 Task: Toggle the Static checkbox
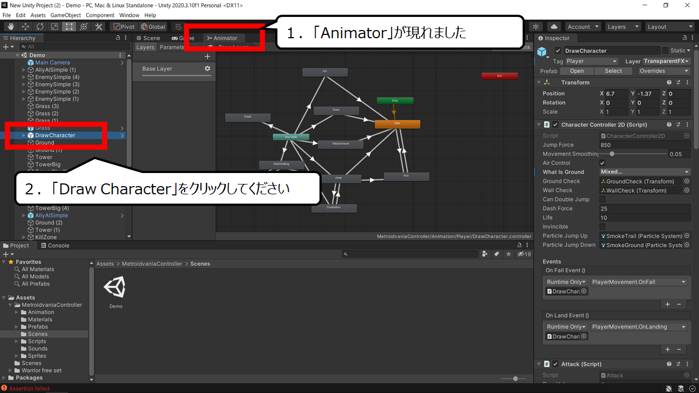coord(665,51)
